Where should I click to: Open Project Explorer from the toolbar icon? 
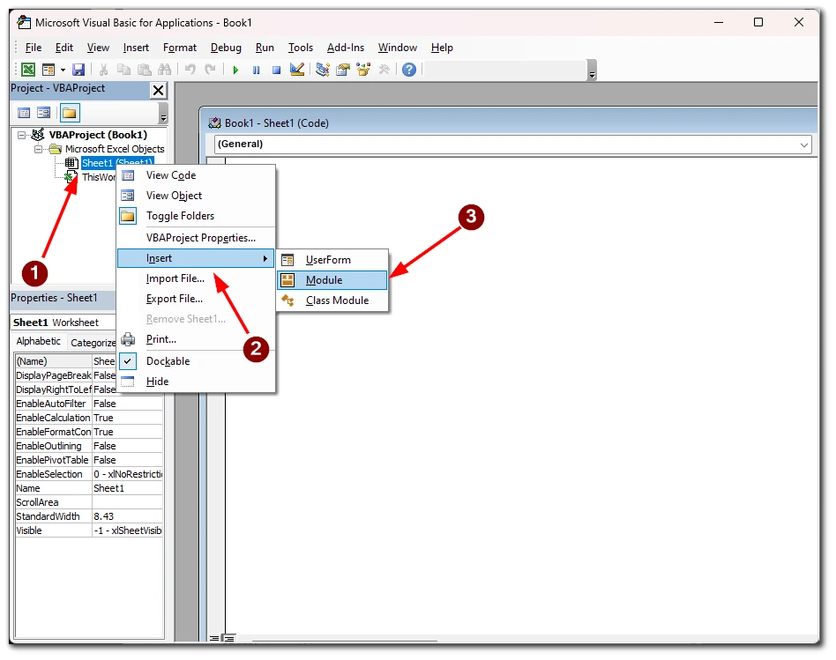click(322, 70)
